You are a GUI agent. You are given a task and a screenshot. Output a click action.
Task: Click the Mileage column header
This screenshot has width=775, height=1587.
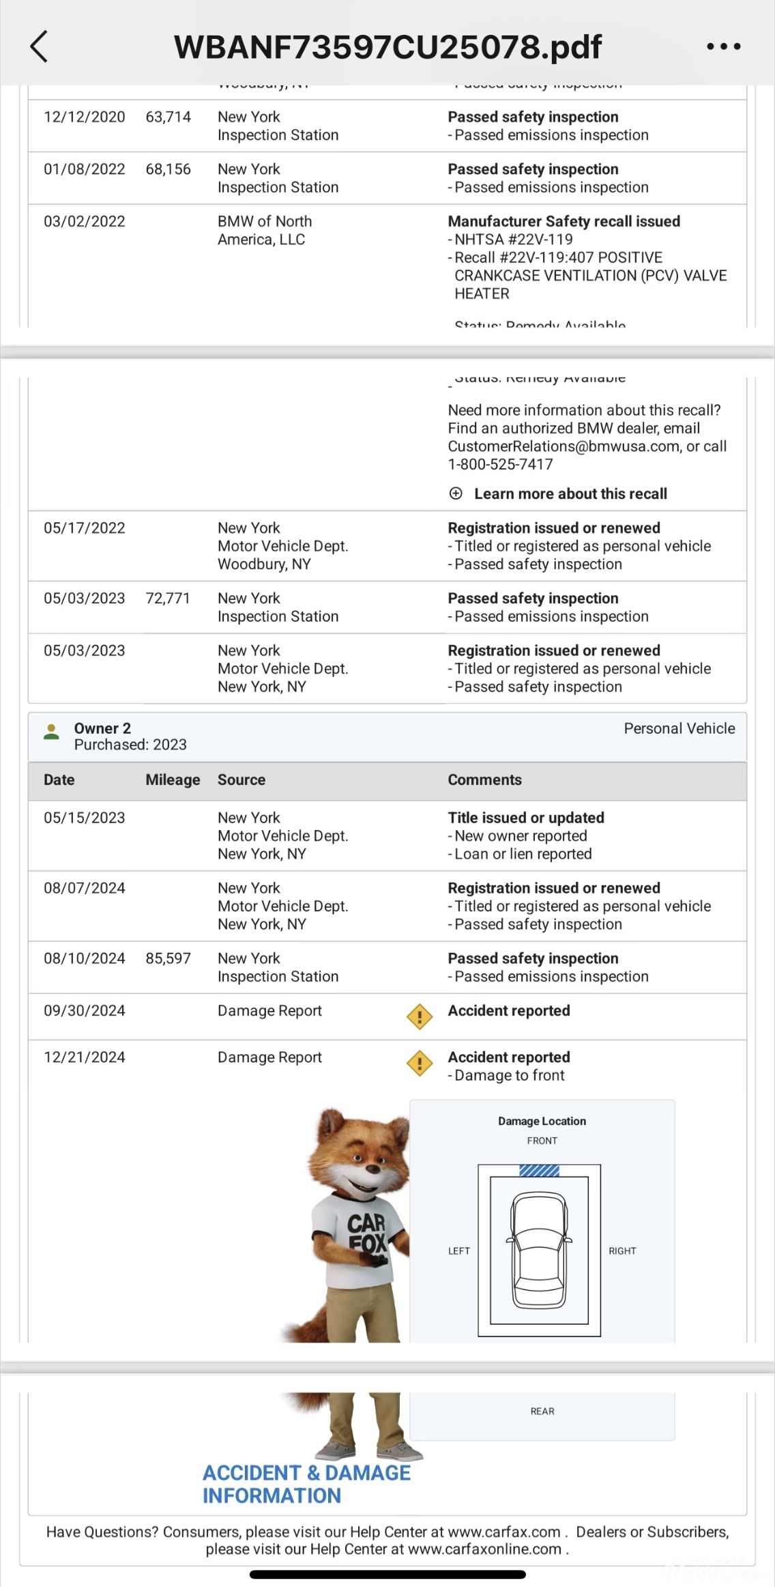173,780
